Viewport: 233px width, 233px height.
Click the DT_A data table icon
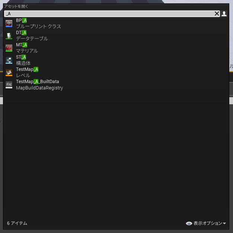tap(9, 36)
